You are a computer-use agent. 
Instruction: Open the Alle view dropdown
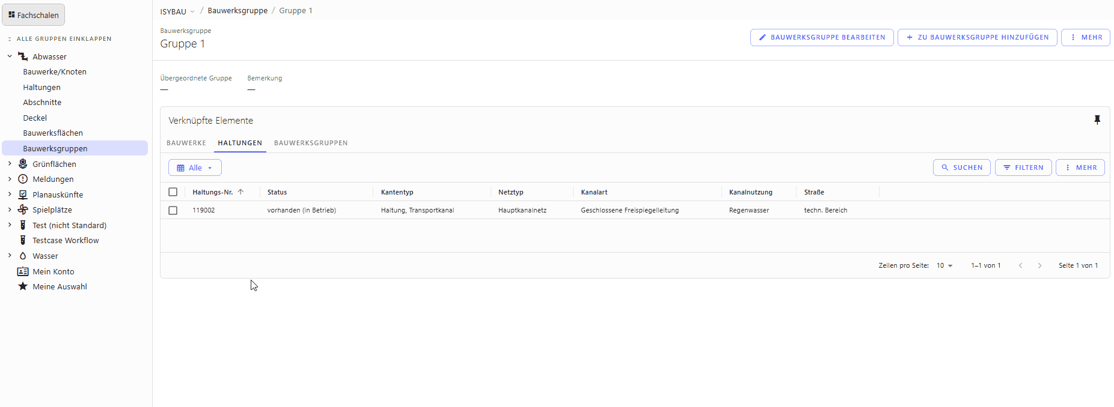[x=195, y=168]
